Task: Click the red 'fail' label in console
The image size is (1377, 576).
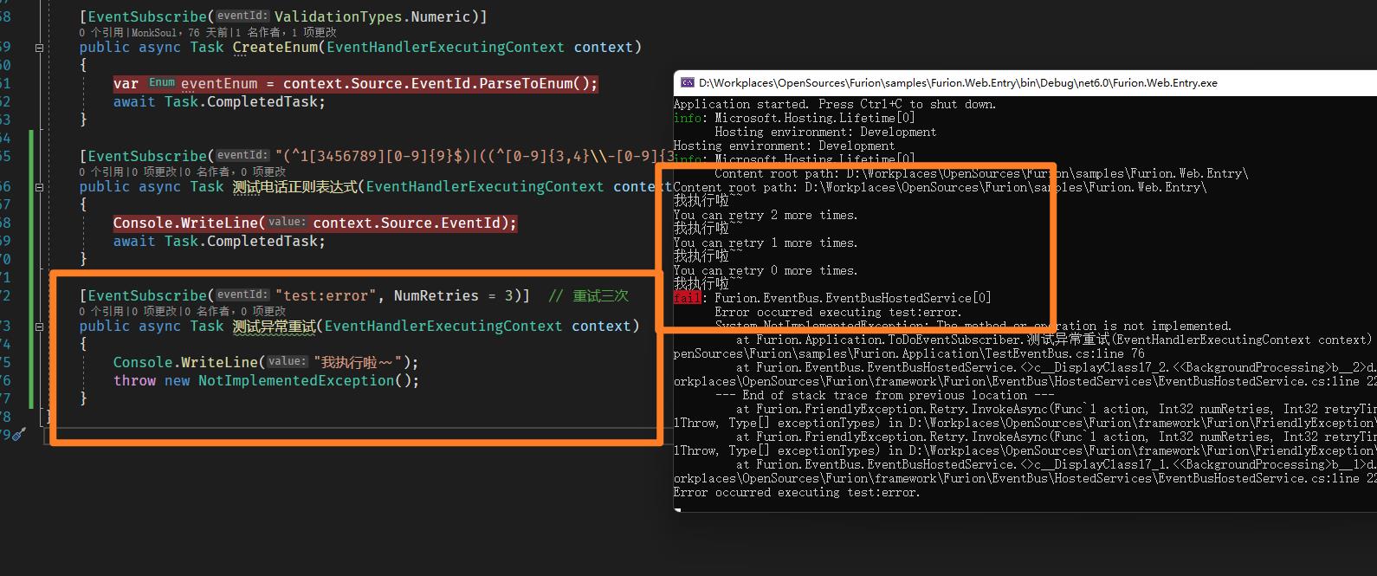Action: (x=686, y=298)
